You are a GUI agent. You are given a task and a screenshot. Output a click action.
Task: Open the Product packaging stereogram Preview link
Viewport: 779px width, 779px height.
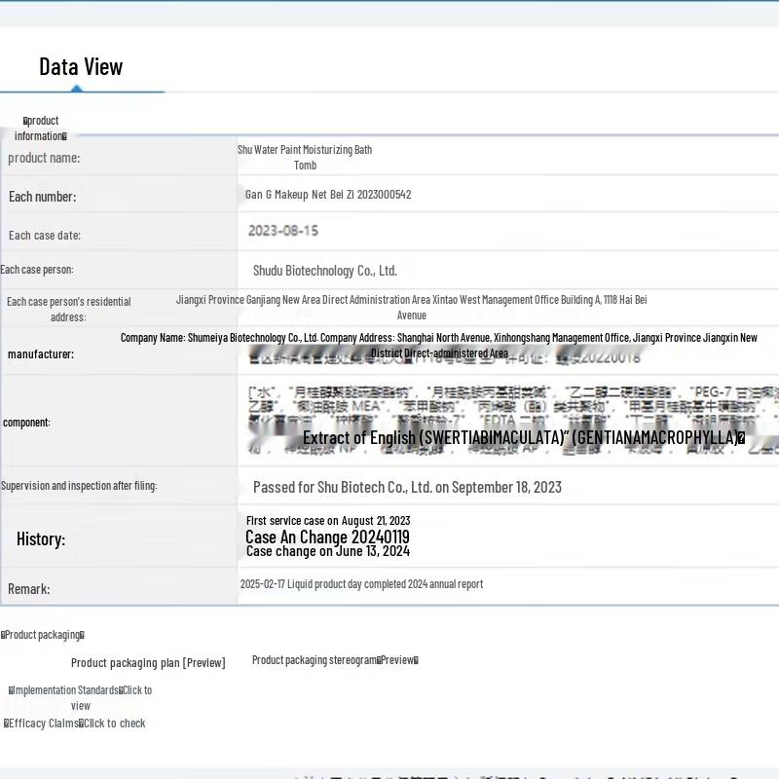tap(335, 660)
